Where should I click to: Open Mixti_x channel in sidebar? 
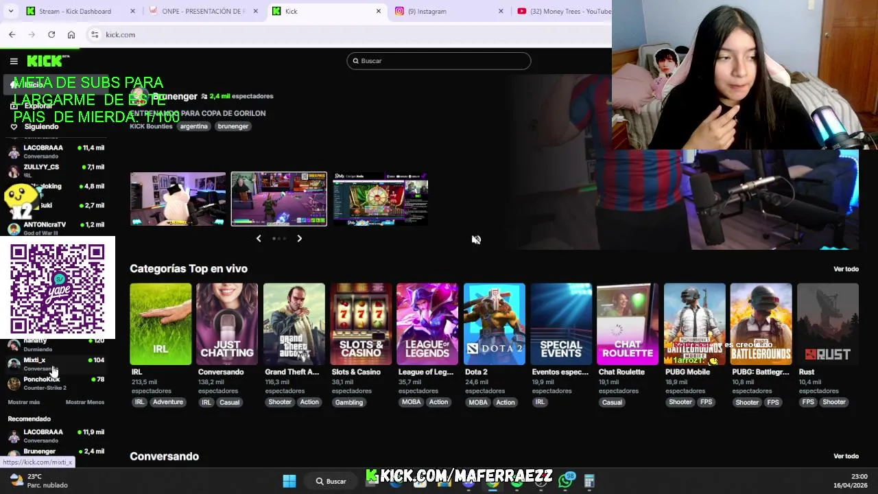point(55,364)
